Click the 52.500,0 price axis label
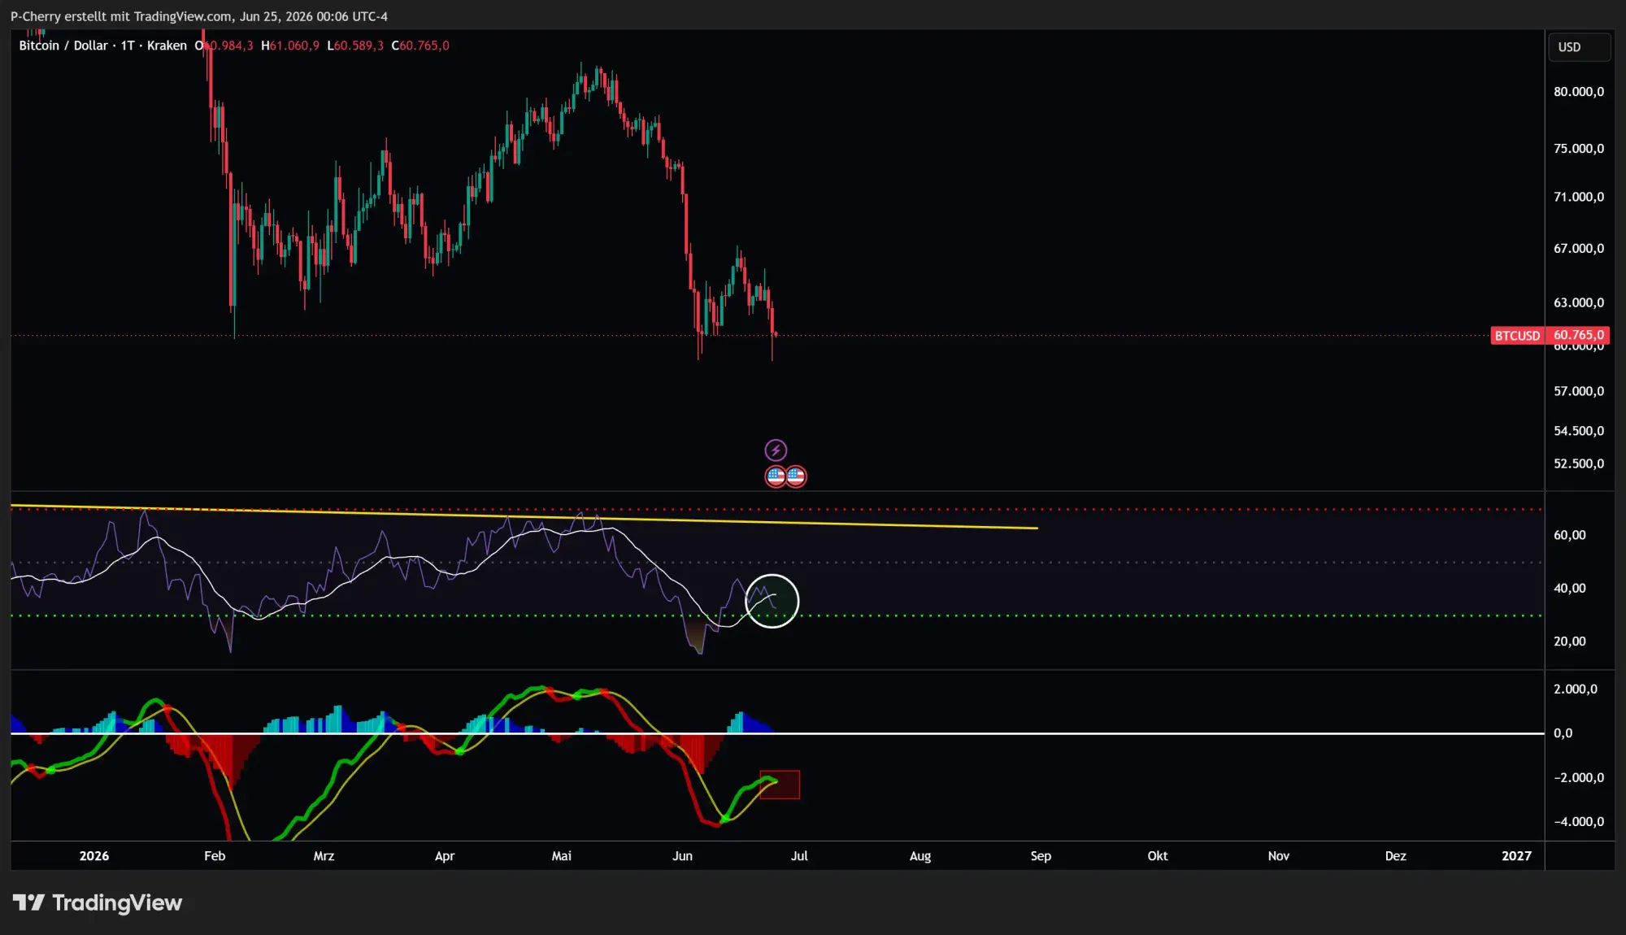The height and width of the screenshot is (935, 1626). 1579,463
